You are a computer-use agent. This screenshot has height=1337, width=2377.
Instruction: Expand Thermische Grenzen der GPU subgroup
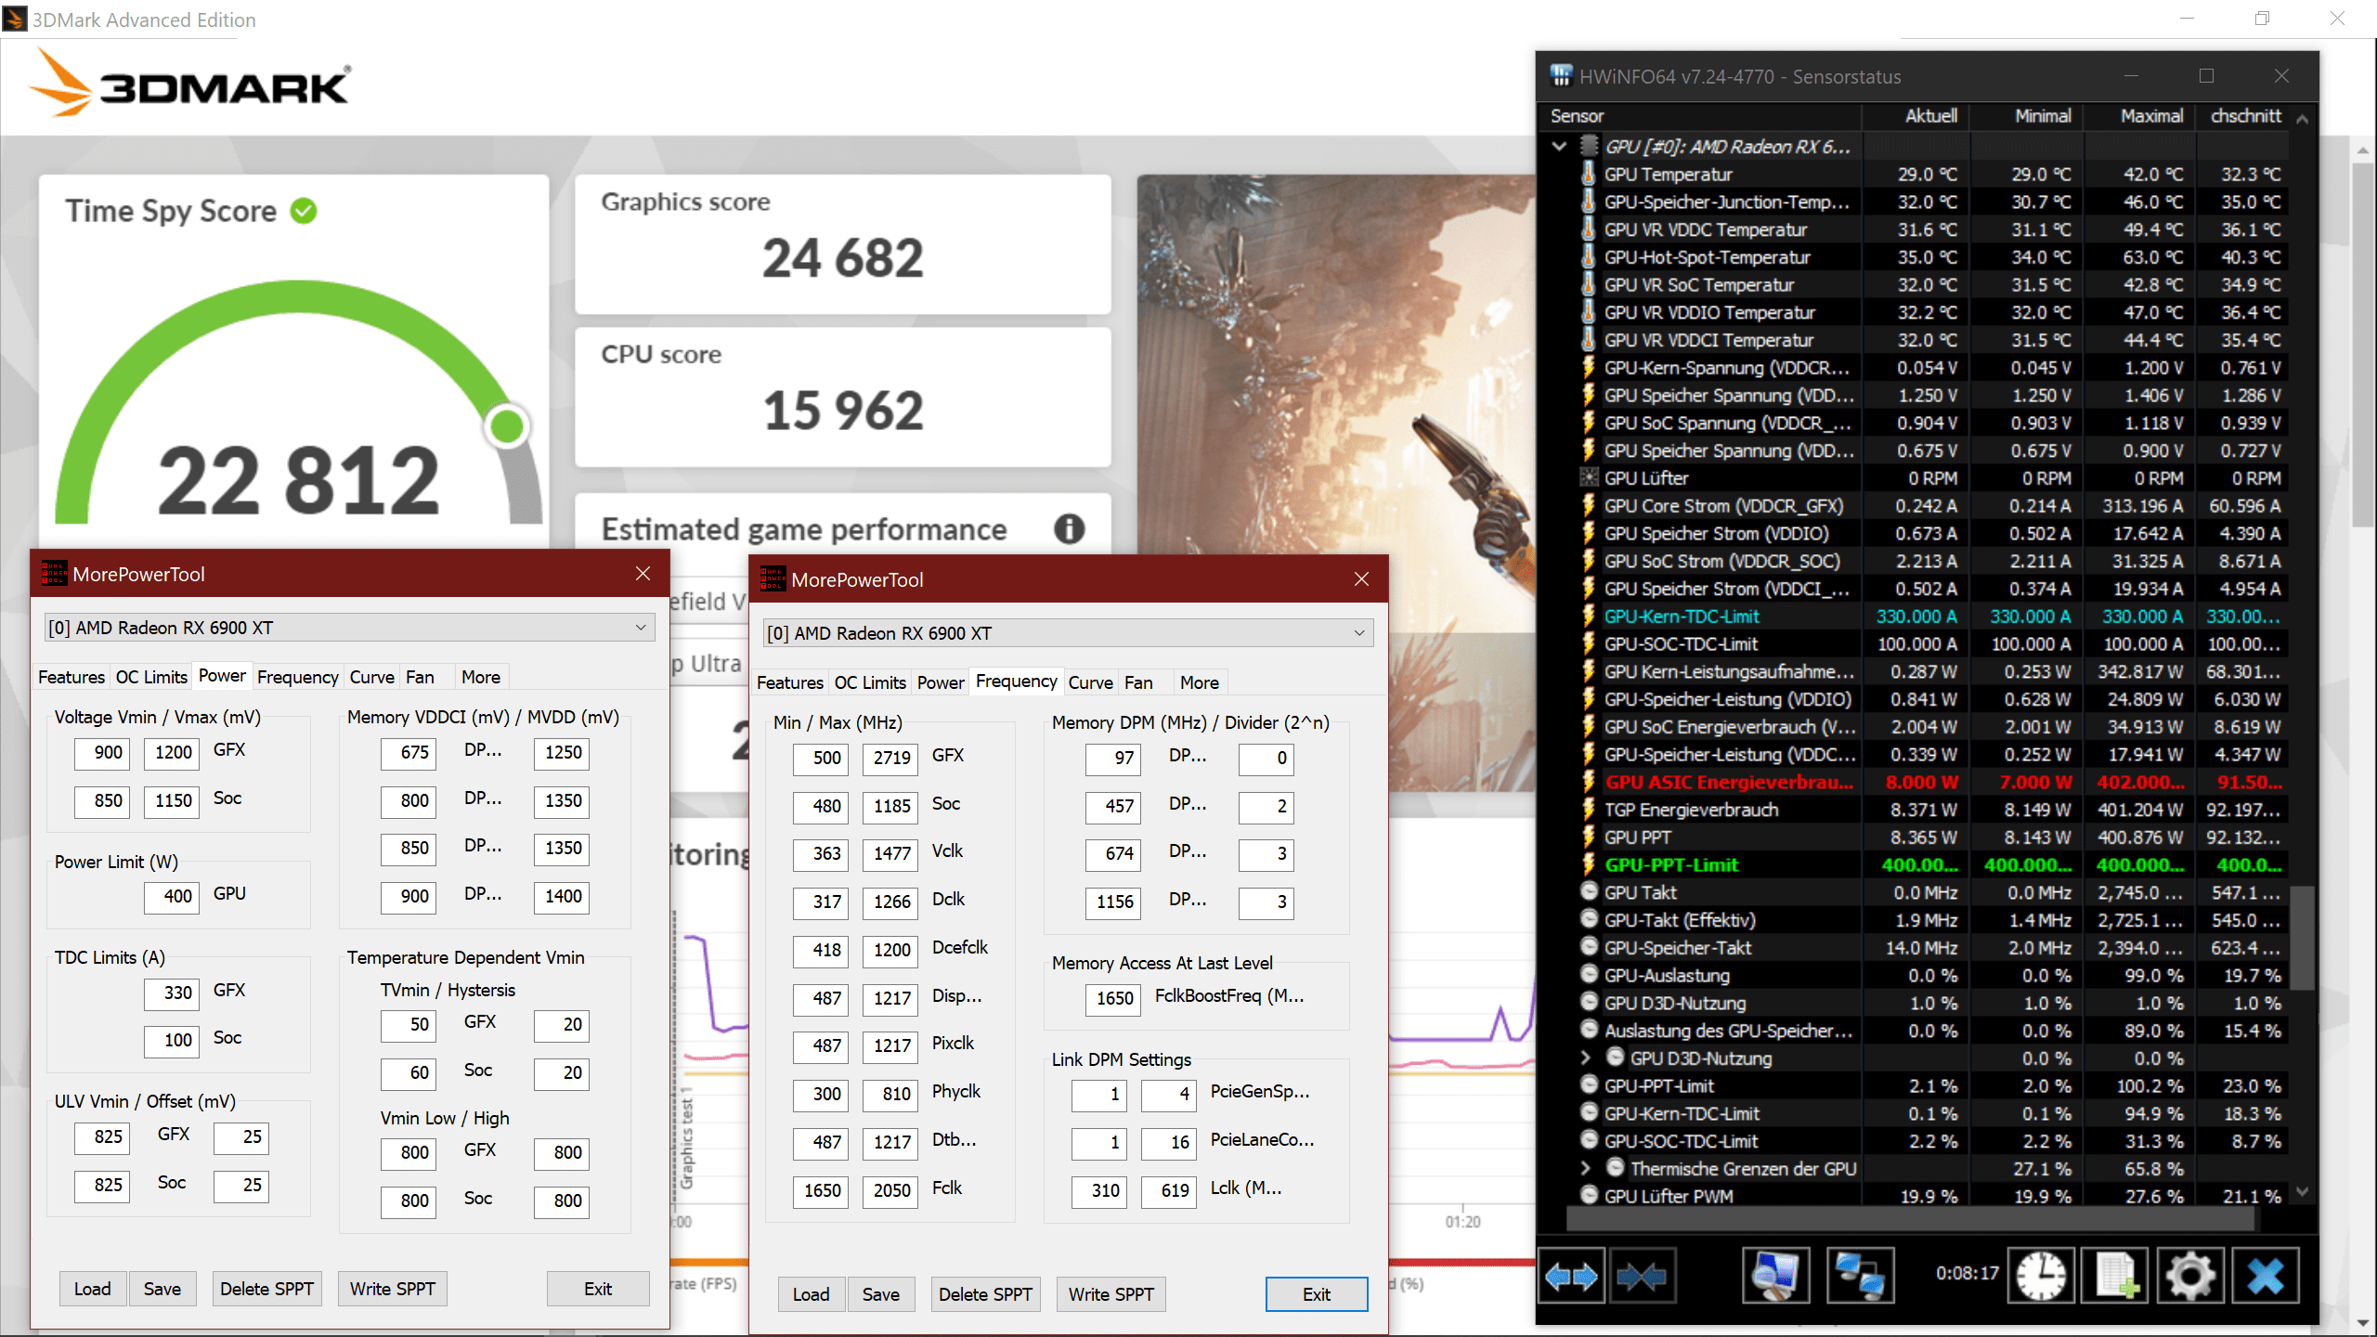(x=1586, y=1168)
